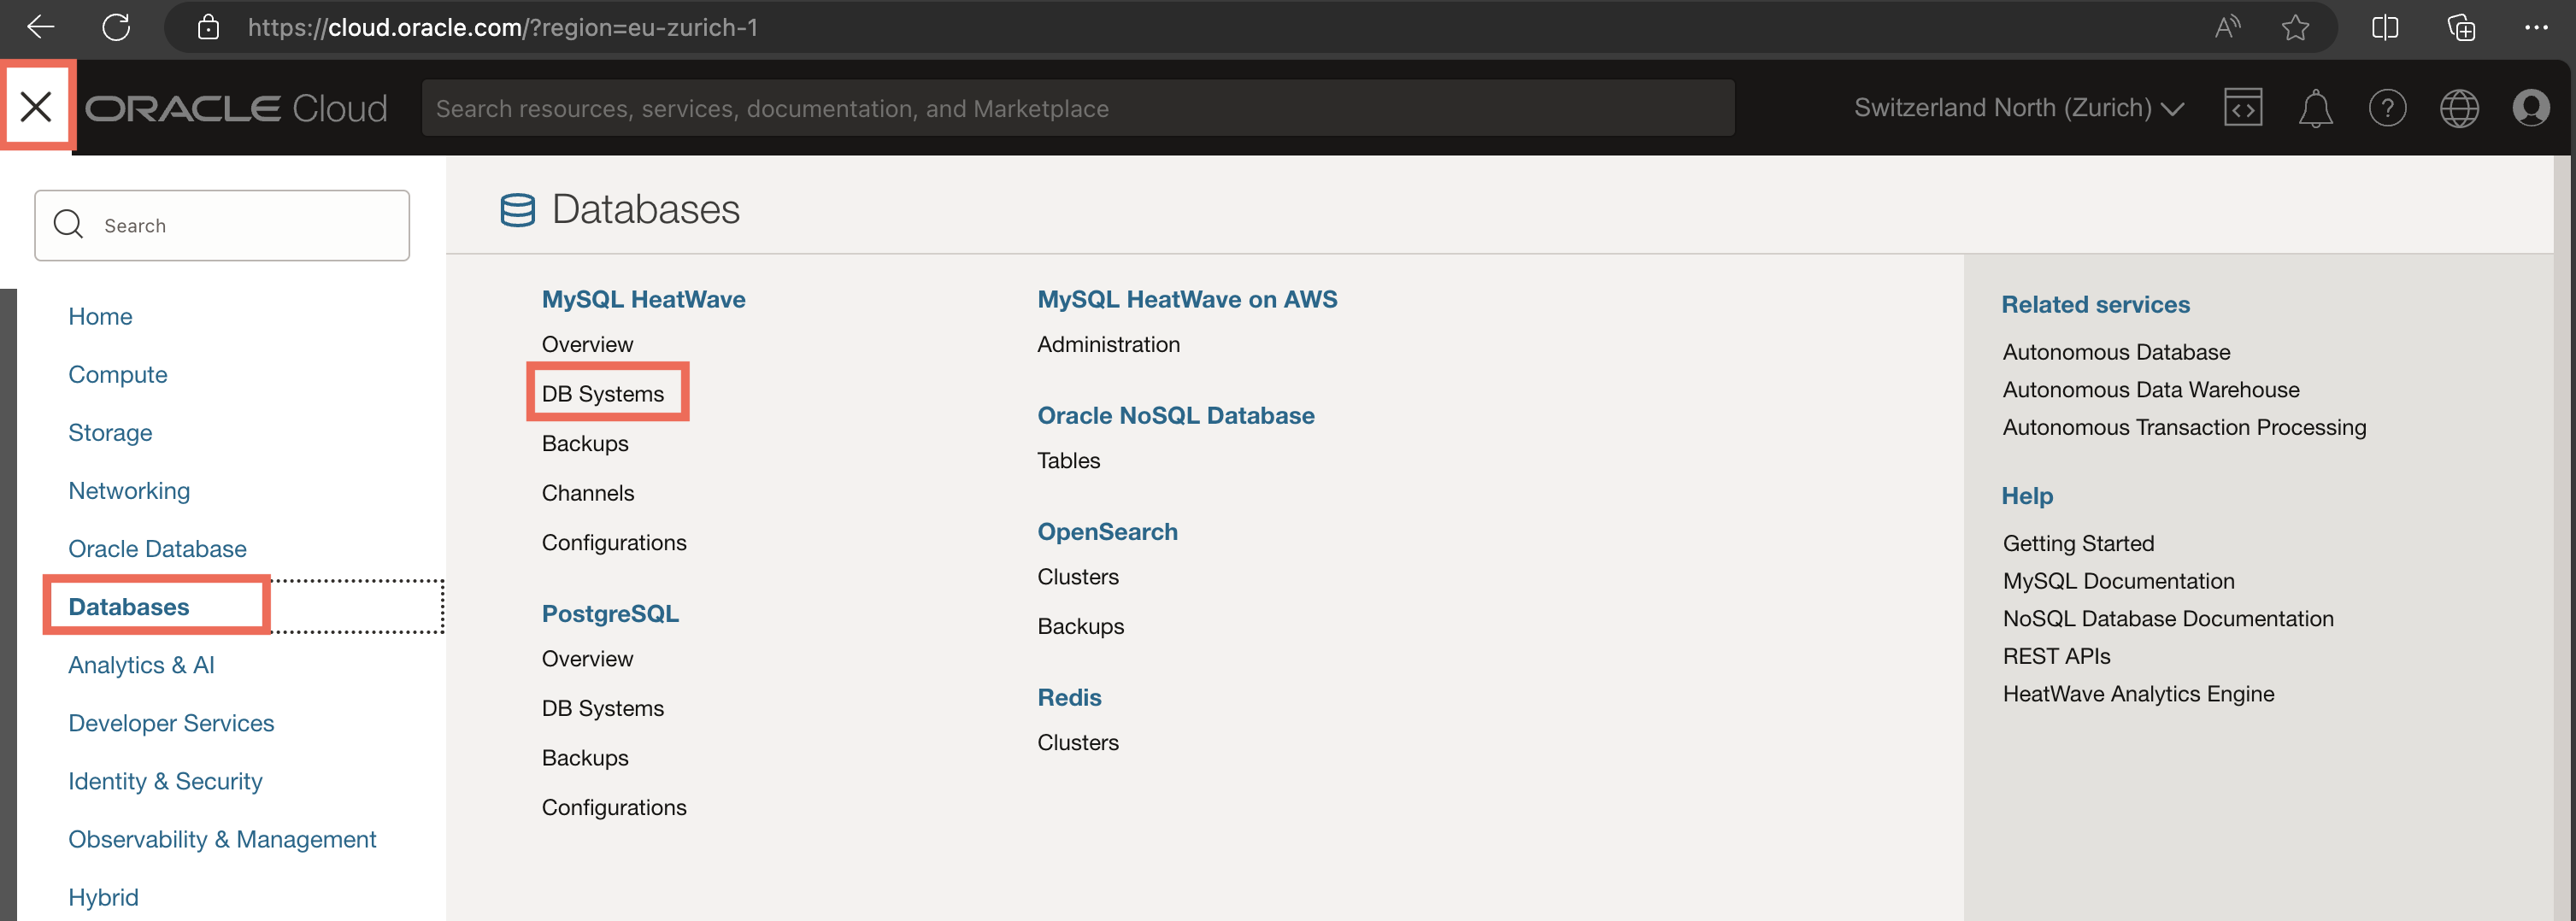
Task: Select Developer Services menu item
Action: 171,722
